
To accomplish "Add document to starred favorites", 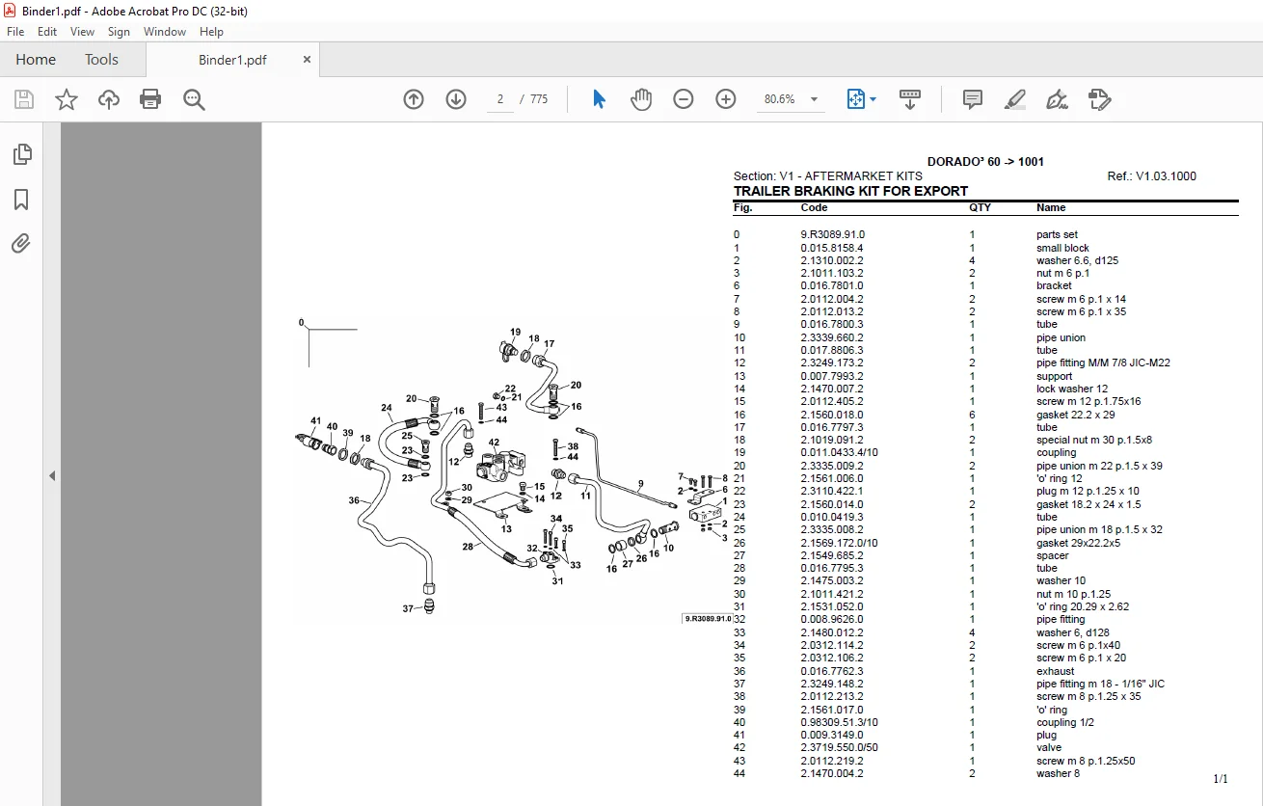I will (x=67, y=99).
